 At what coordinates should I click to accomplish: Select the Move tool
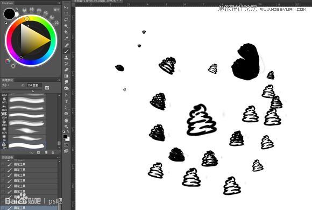tap(66, 8)
